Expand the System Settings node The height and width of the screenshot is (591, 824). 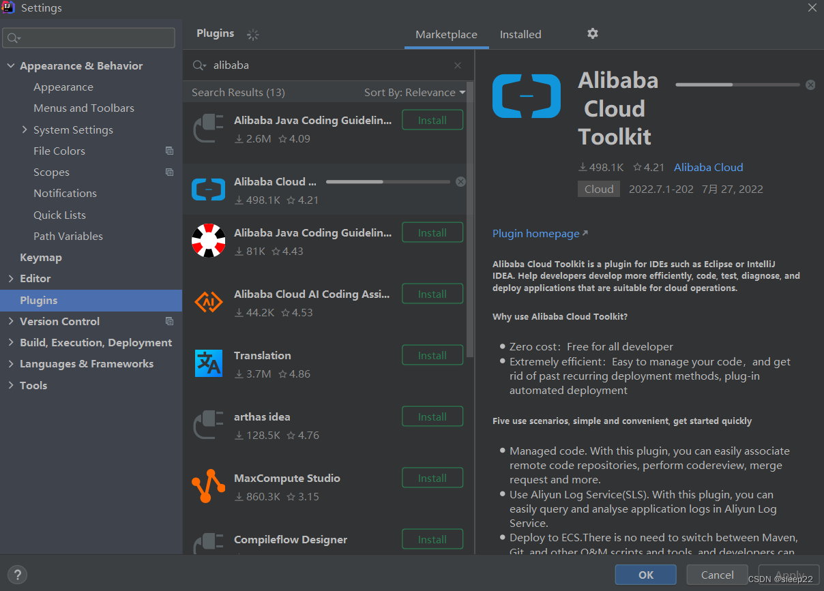click(x=25, y=130)
